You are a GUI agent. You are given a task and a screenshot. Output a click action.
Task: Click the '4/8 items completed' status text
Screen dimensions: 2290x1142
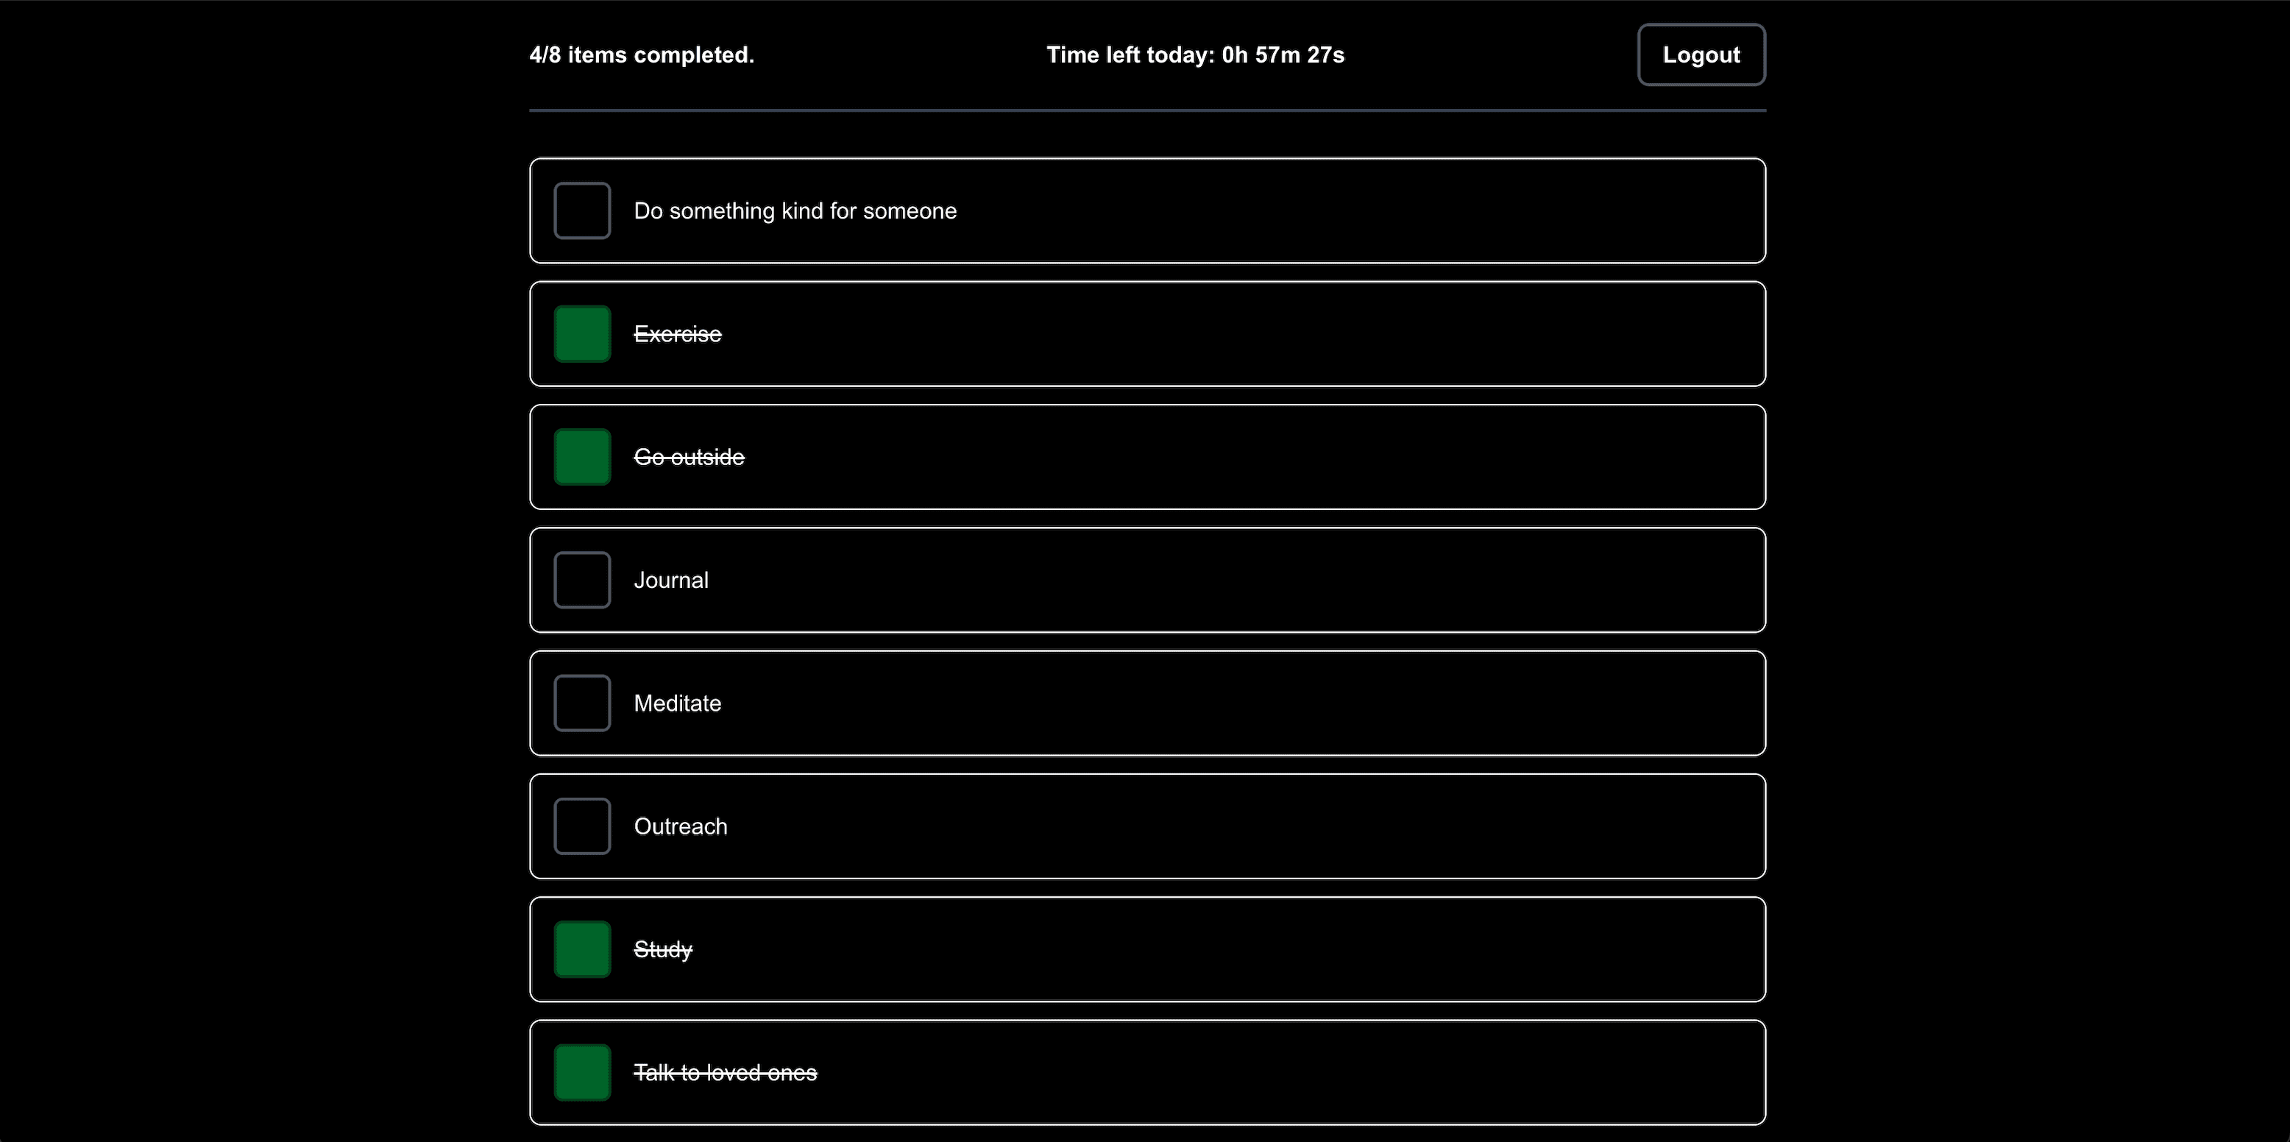[641, 55]
